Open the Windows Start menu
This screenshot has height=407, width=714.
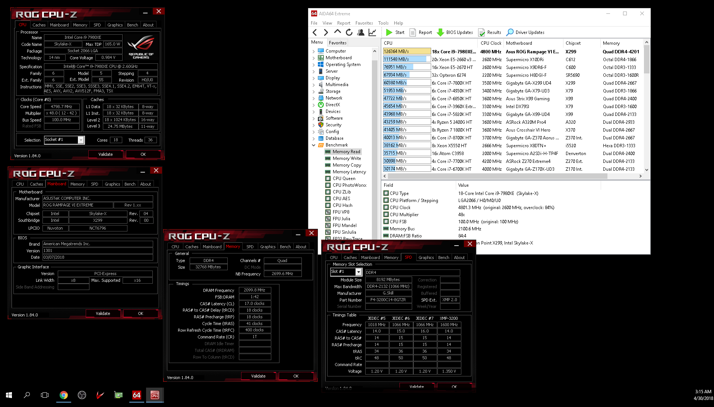click(9, 395)
